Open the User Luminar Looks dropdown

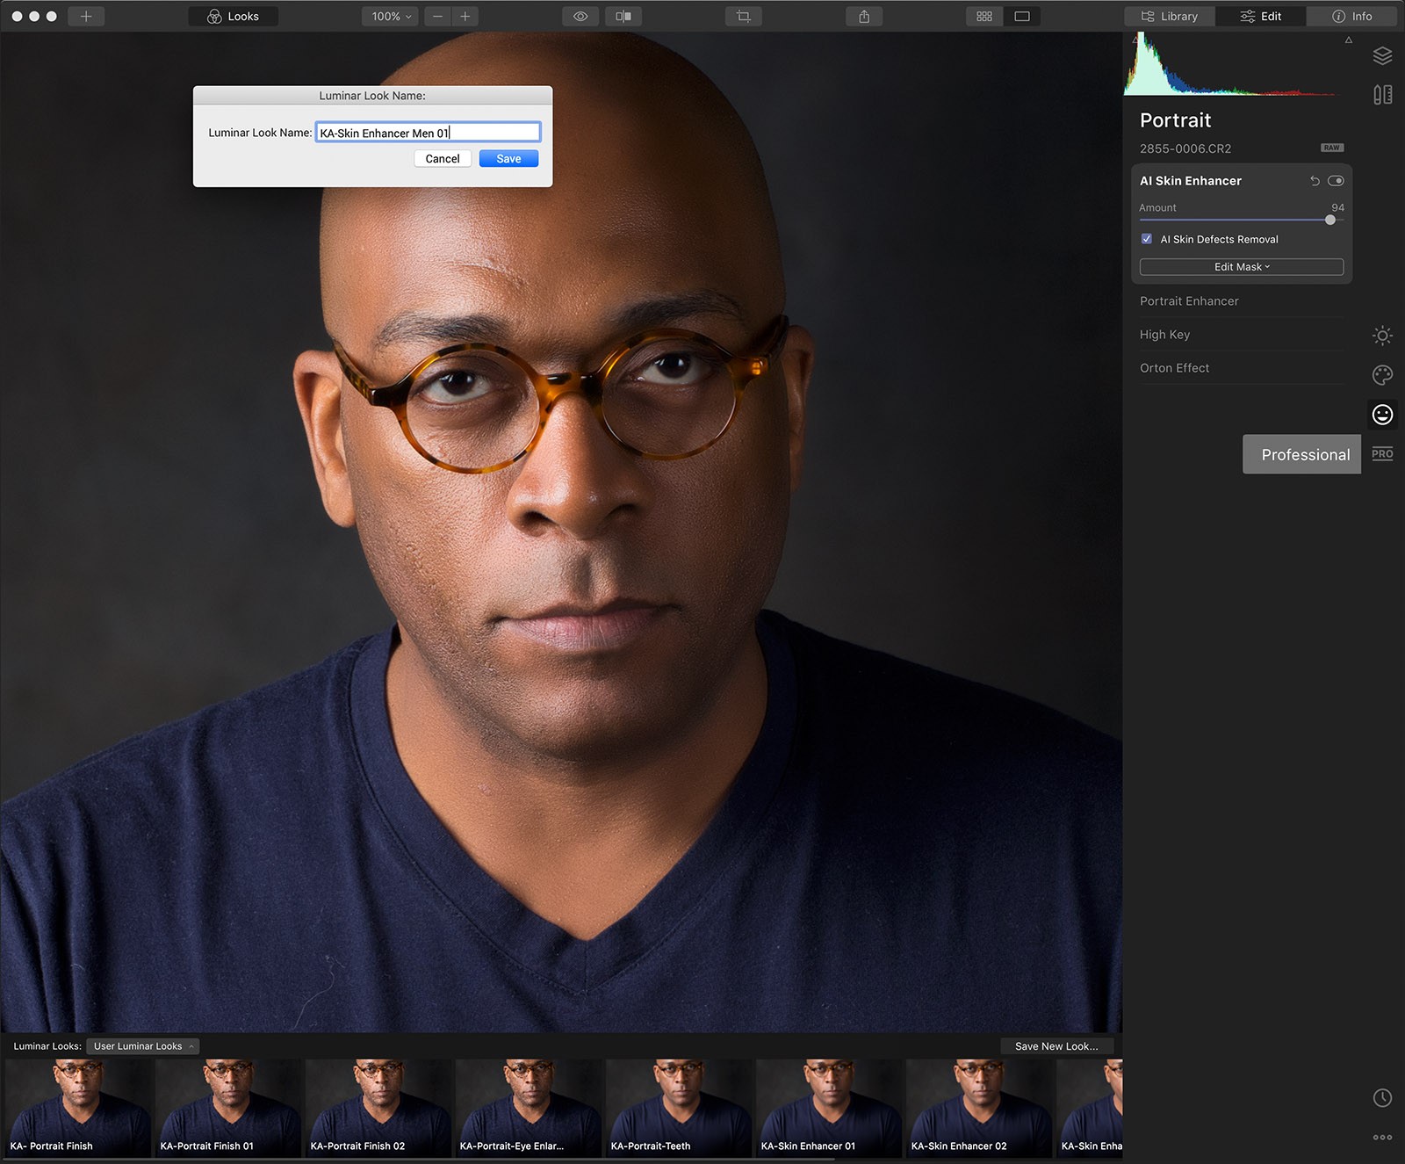[143, 1046]
